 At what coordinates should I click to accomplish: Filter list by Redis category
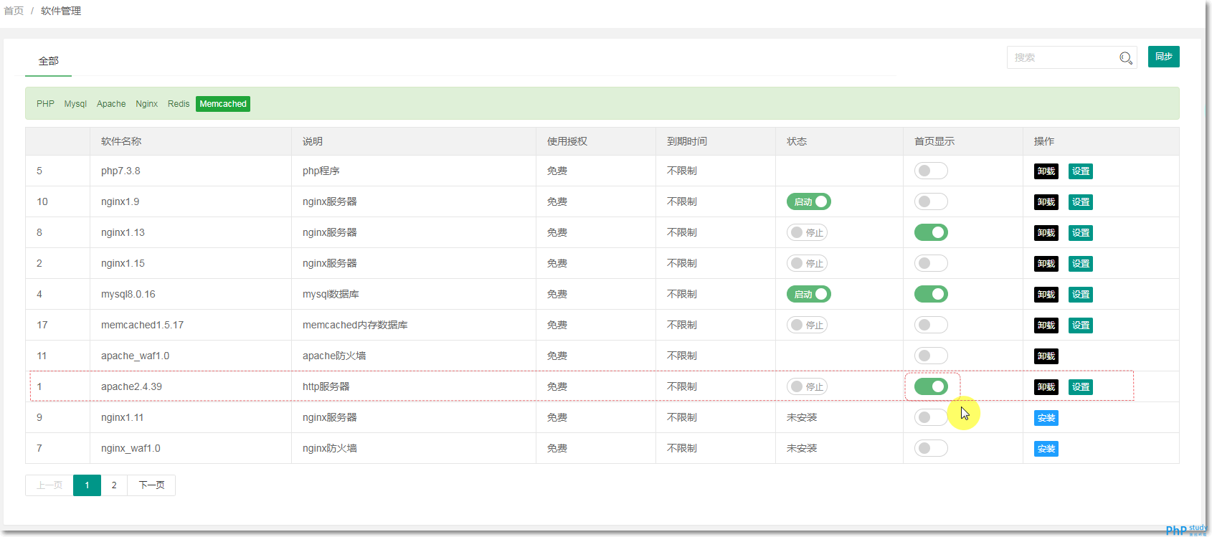coord(179,104)
